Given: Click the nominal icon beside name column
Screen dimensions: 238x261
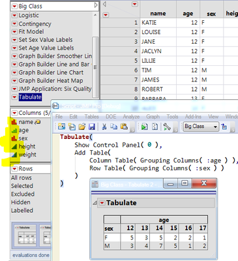Looking at the screenshot, I should click(x=14, y=122).
